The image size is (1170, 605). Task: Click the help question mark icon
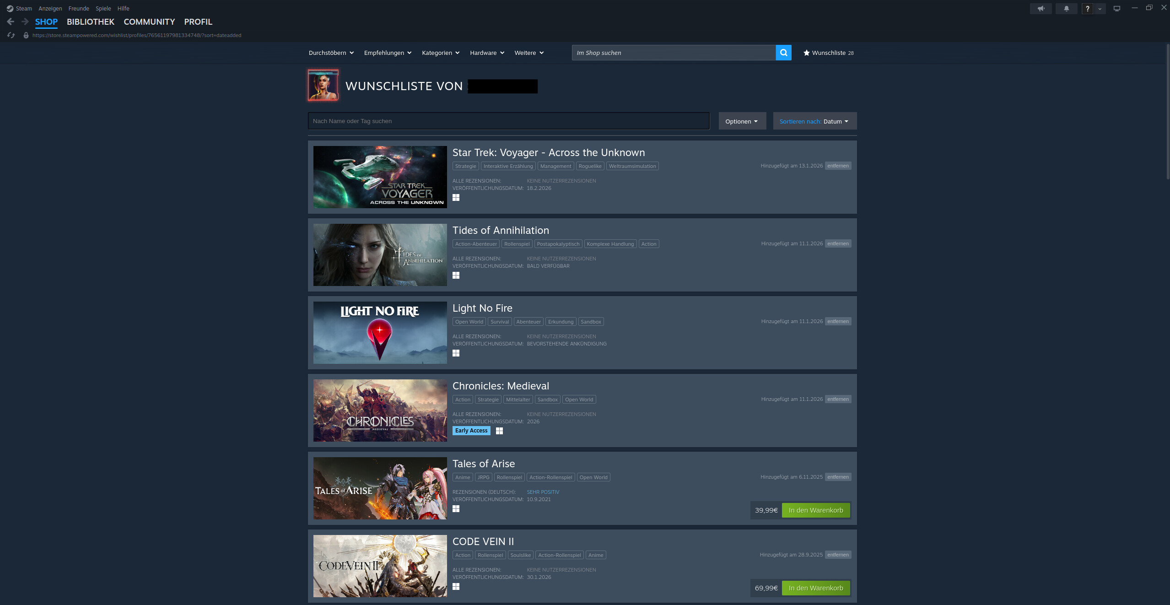[x=1088, y=8]
